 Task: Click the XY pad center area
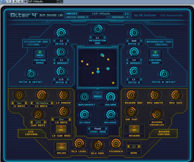98,68
